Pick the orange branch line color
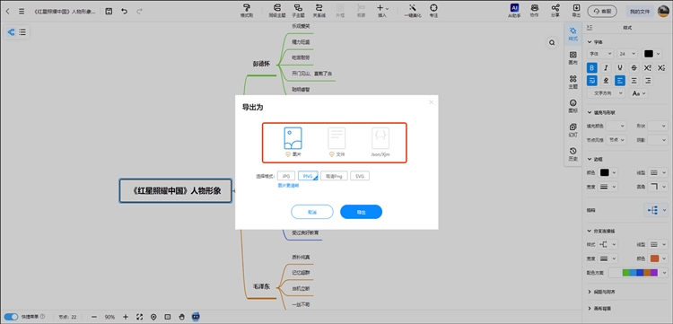Image resolution: width=673 pixels, height=324 pixels. click(654, 258)
